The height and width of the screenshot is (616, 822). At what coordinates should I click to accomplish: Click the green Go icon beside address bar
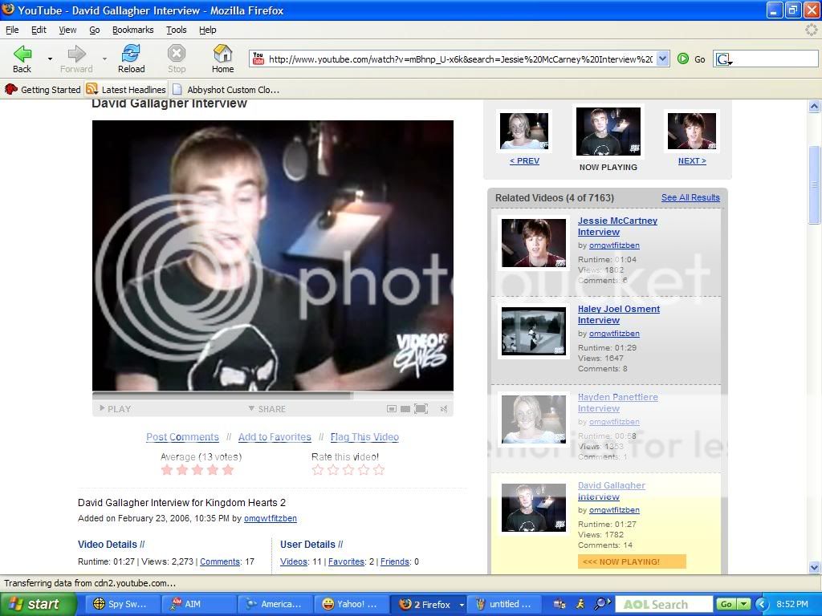(683, 59)
